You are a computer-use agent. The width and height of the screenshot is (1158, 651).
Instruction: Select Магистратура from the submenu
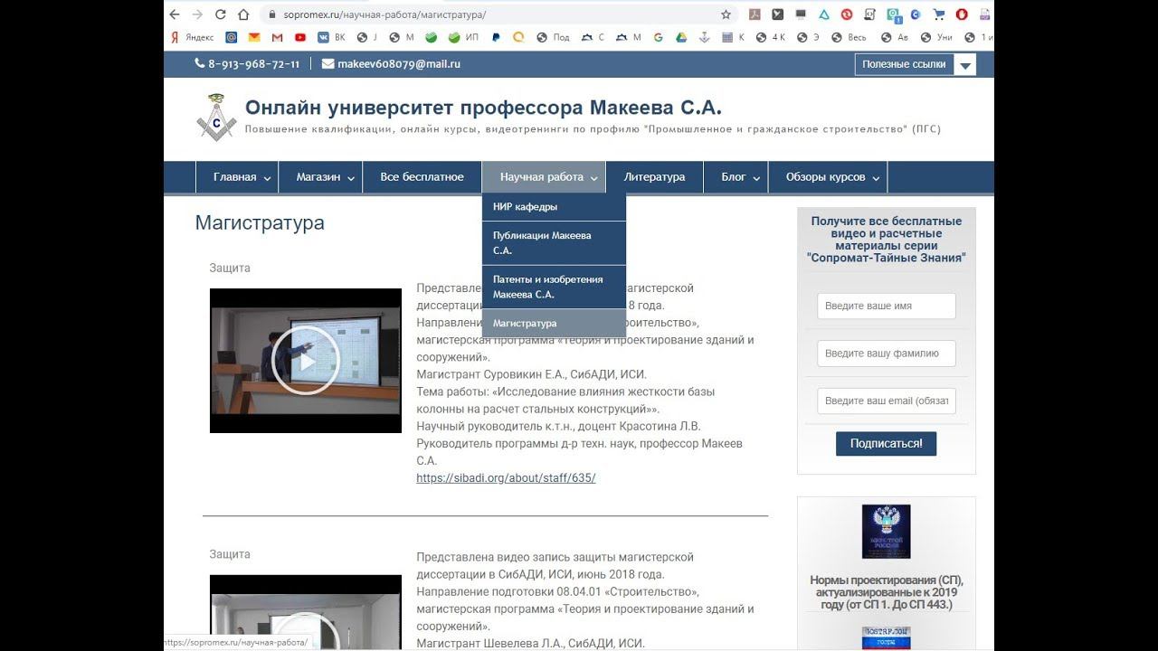pos(554,324)
